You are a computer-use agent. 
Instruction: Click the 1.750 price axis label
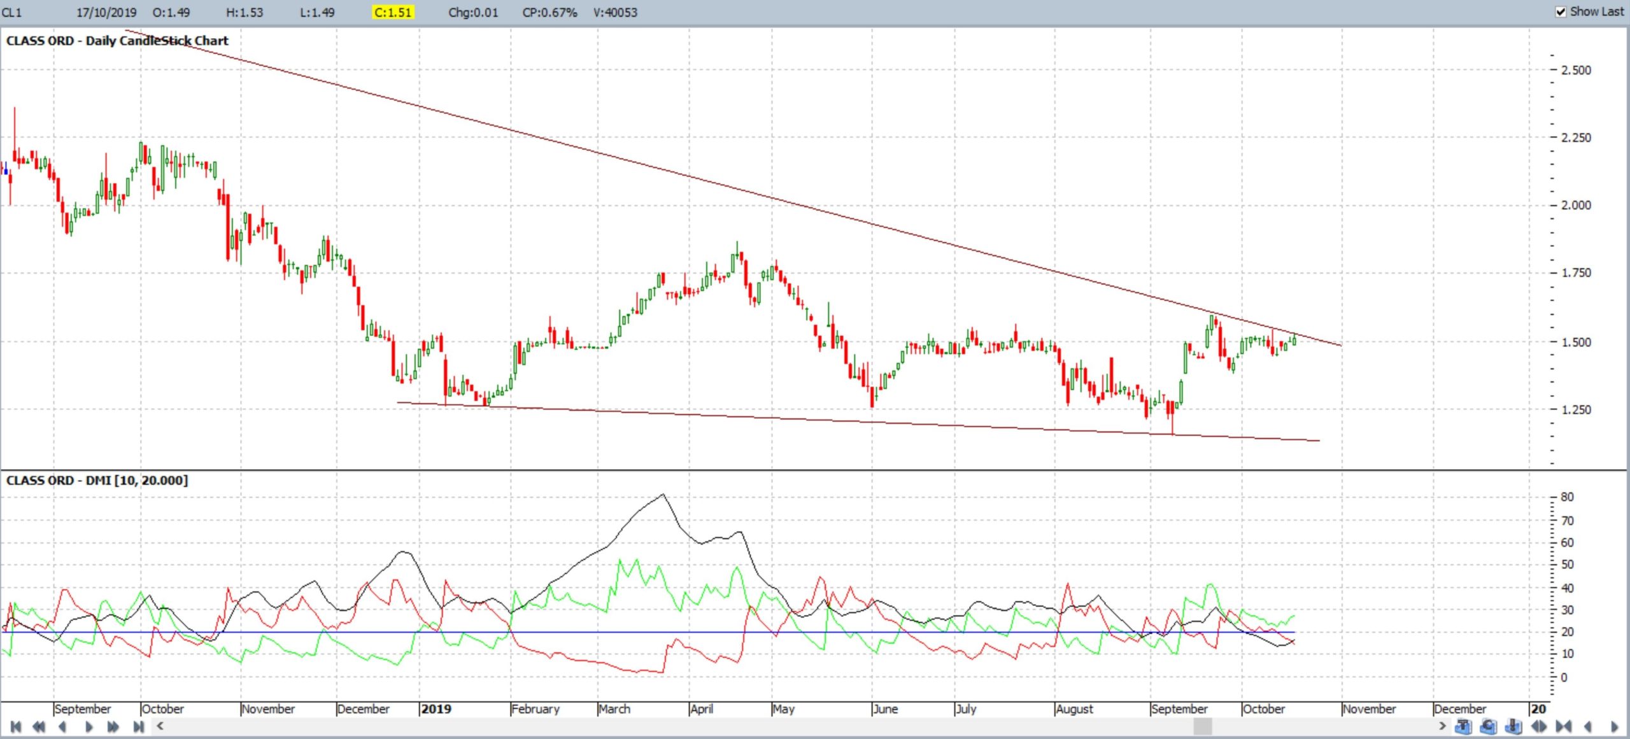[1576, 273]
